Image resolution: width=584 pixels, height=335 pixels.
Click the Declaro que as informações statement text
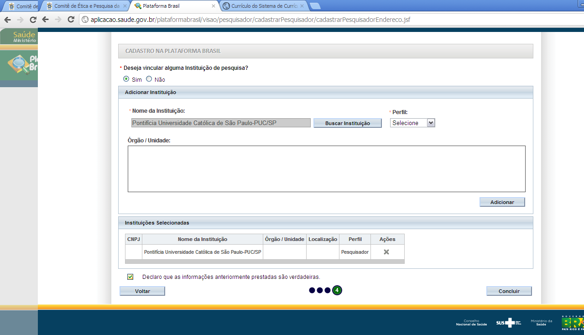pyautogui.click(x=231, y=277)
